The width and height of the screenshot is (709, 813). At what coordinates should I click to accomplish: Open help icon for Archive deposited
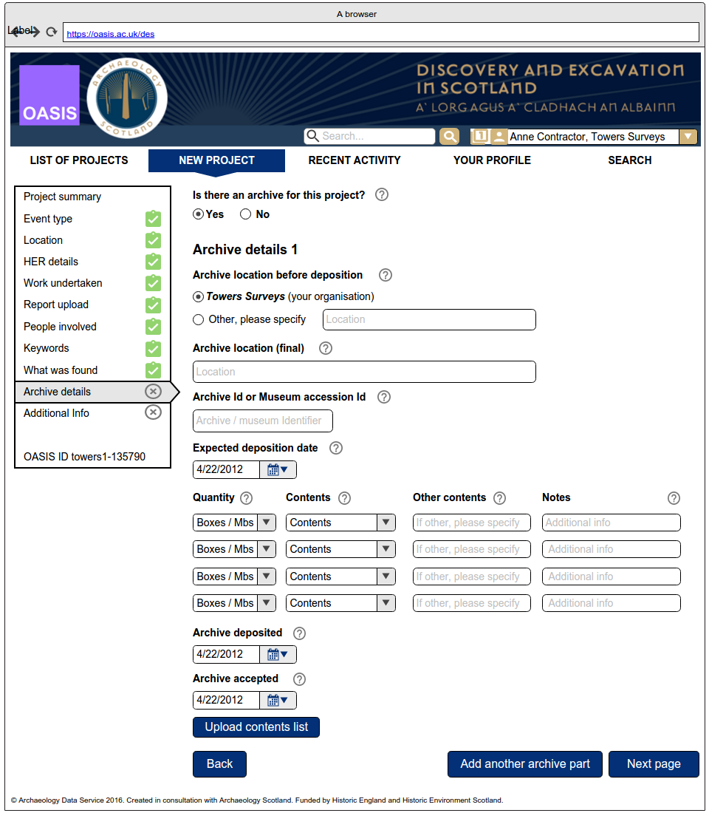tap(300, 633)
